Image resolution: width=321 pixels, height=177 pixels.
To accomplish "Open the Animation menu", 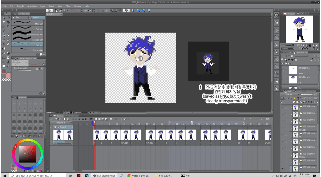I will (x=32, y=6).
